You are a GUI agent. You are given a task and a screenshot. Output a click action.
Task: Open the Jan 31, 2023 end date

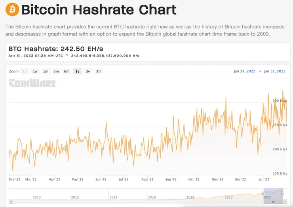pos(274,72)
